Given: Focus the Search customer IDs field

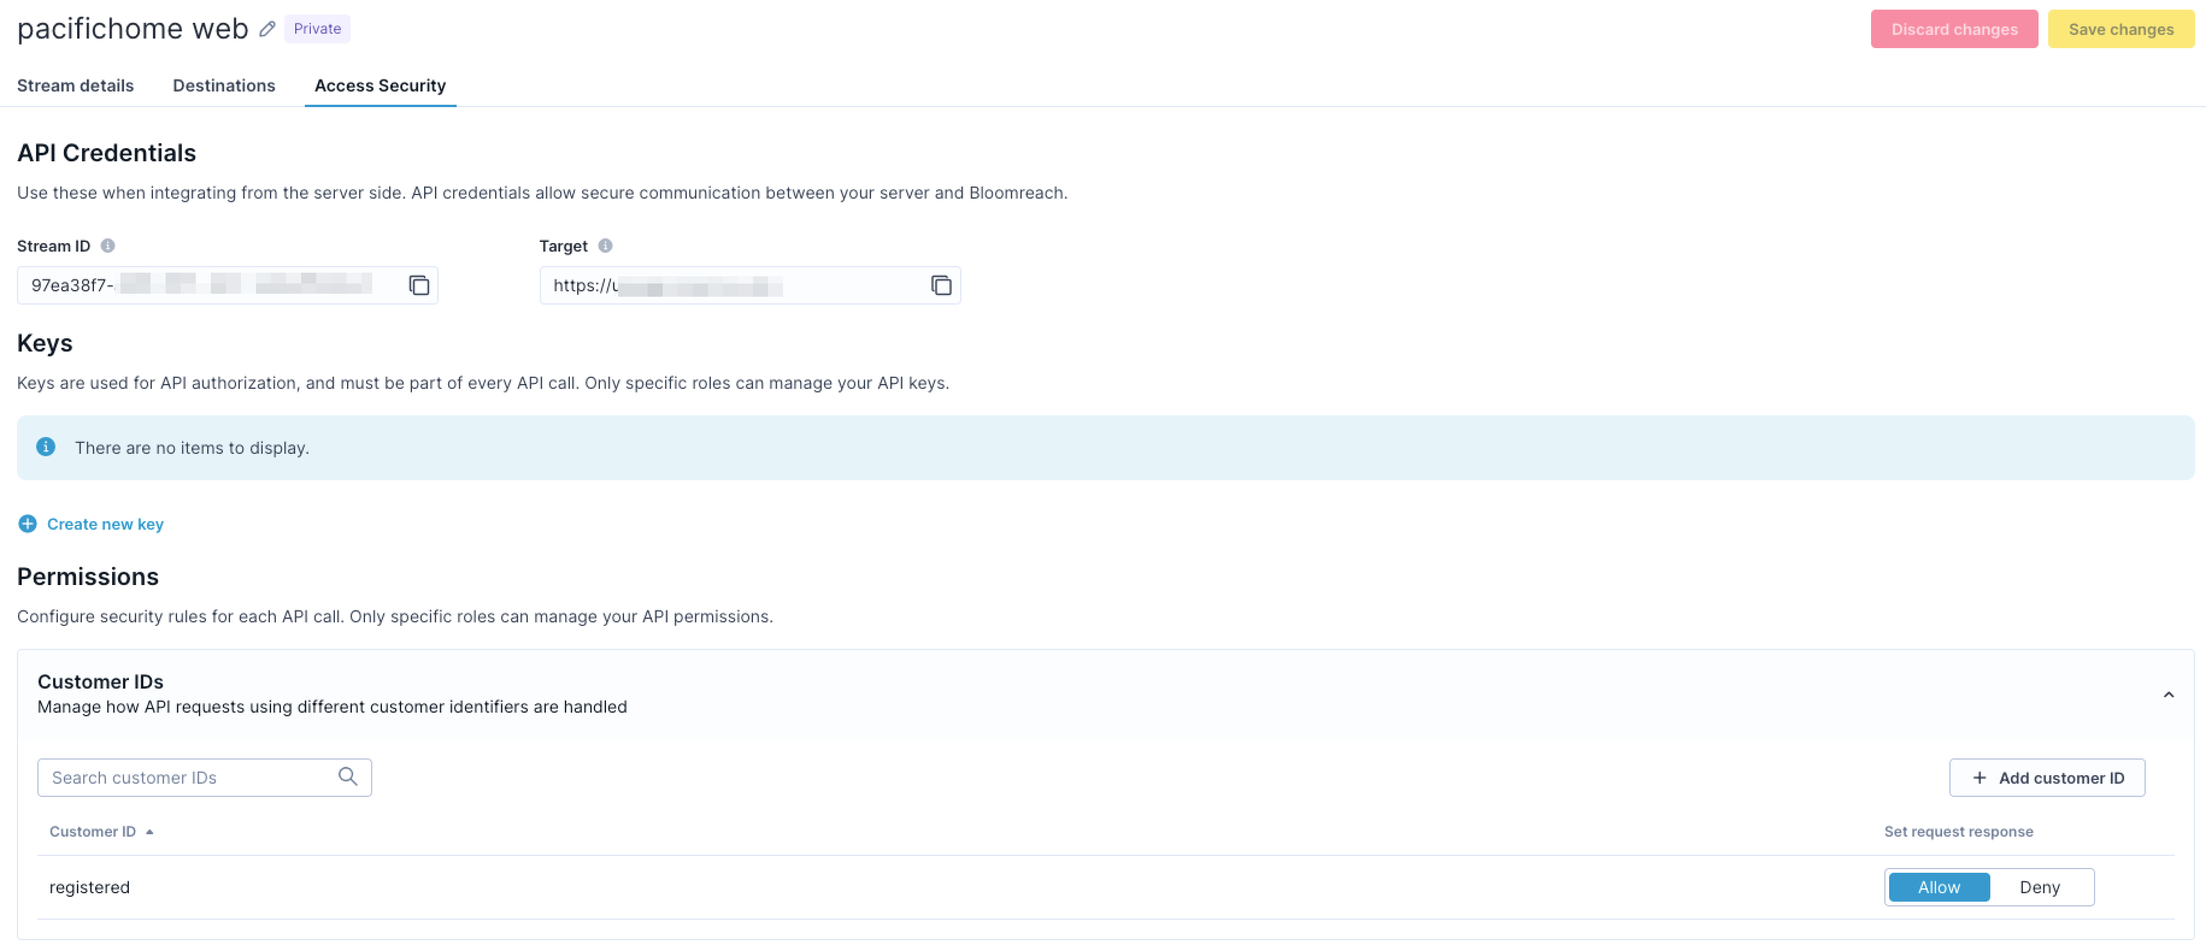Looking at the screenshot, I should pos(189,777).
